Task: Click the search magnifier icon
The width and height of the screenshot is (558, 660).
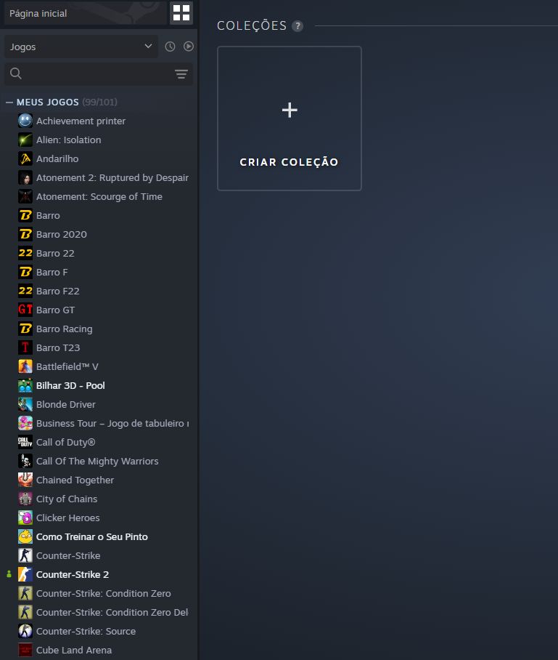Action: [x=16, y=73]
